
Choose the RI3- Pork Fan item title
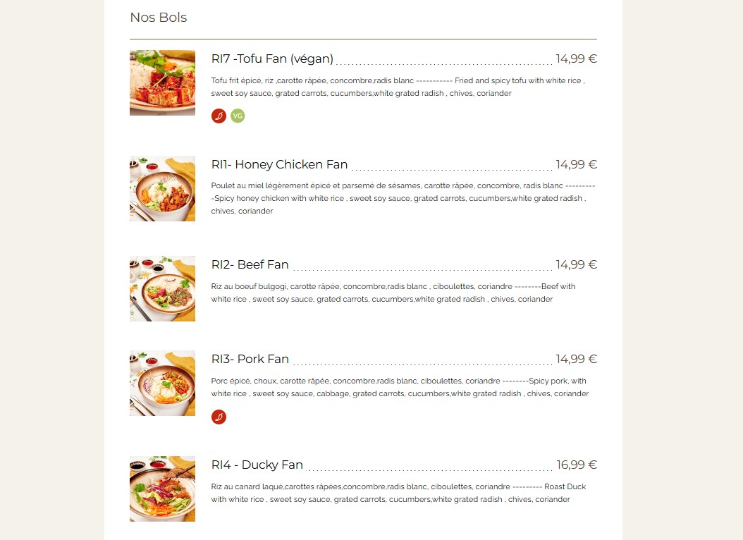click(x=250, y=359)
